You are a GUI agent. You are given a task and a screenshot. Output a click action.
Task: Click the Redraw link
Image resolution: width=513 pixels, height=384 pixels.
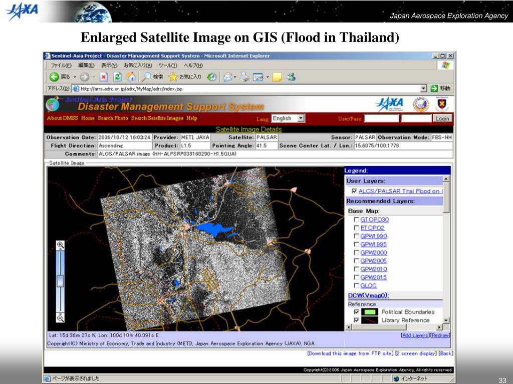(440, 335)
